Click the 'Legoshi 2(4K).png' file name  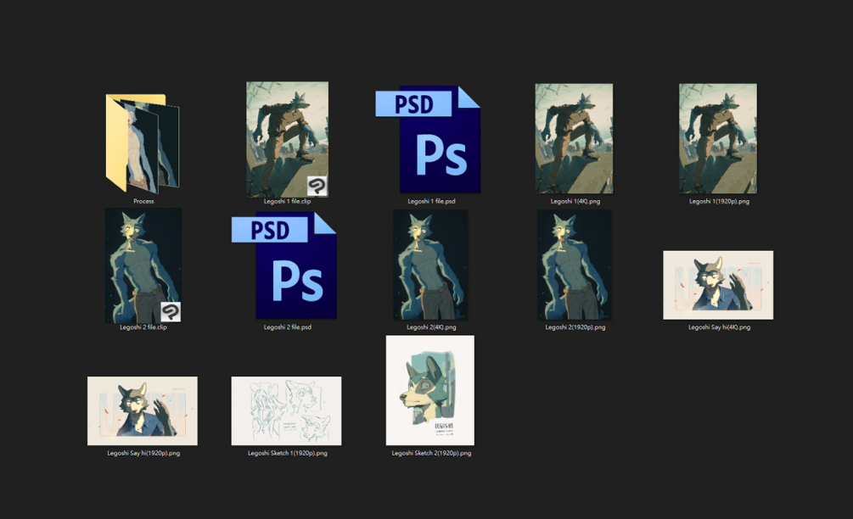[431, 327]
